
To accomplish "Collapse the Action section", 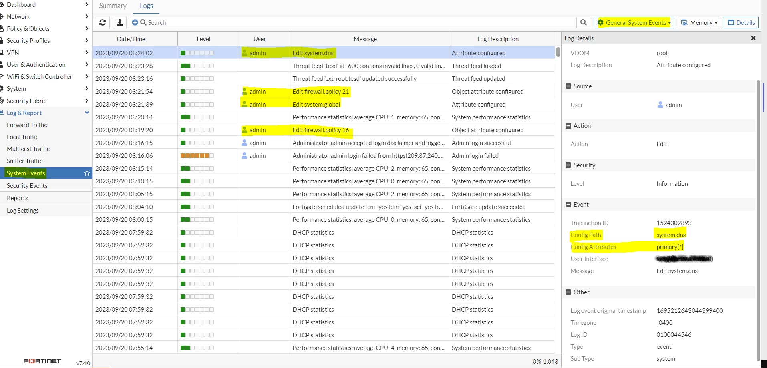I will point(568,125).
